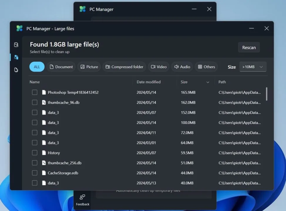
Task: Switch to the Compressed folder filter
Action: (x=125, y=67)
